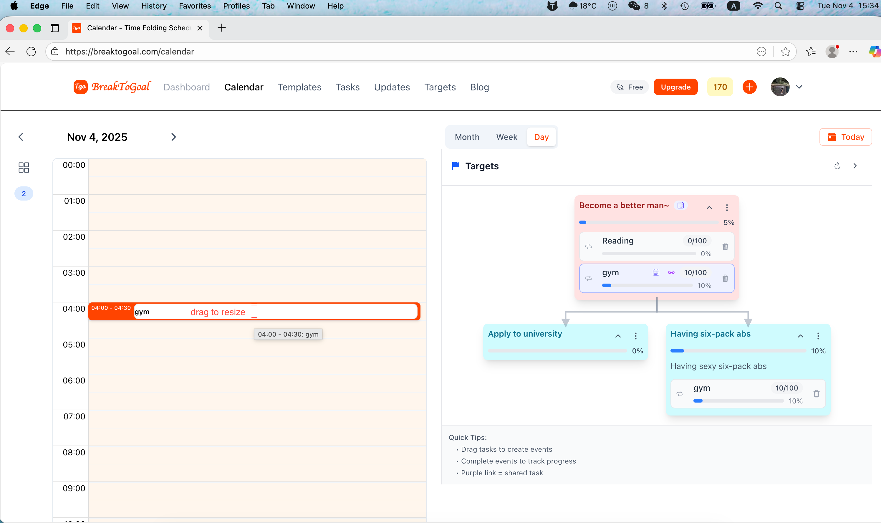Open the Blog nav item

click(479, 87)
